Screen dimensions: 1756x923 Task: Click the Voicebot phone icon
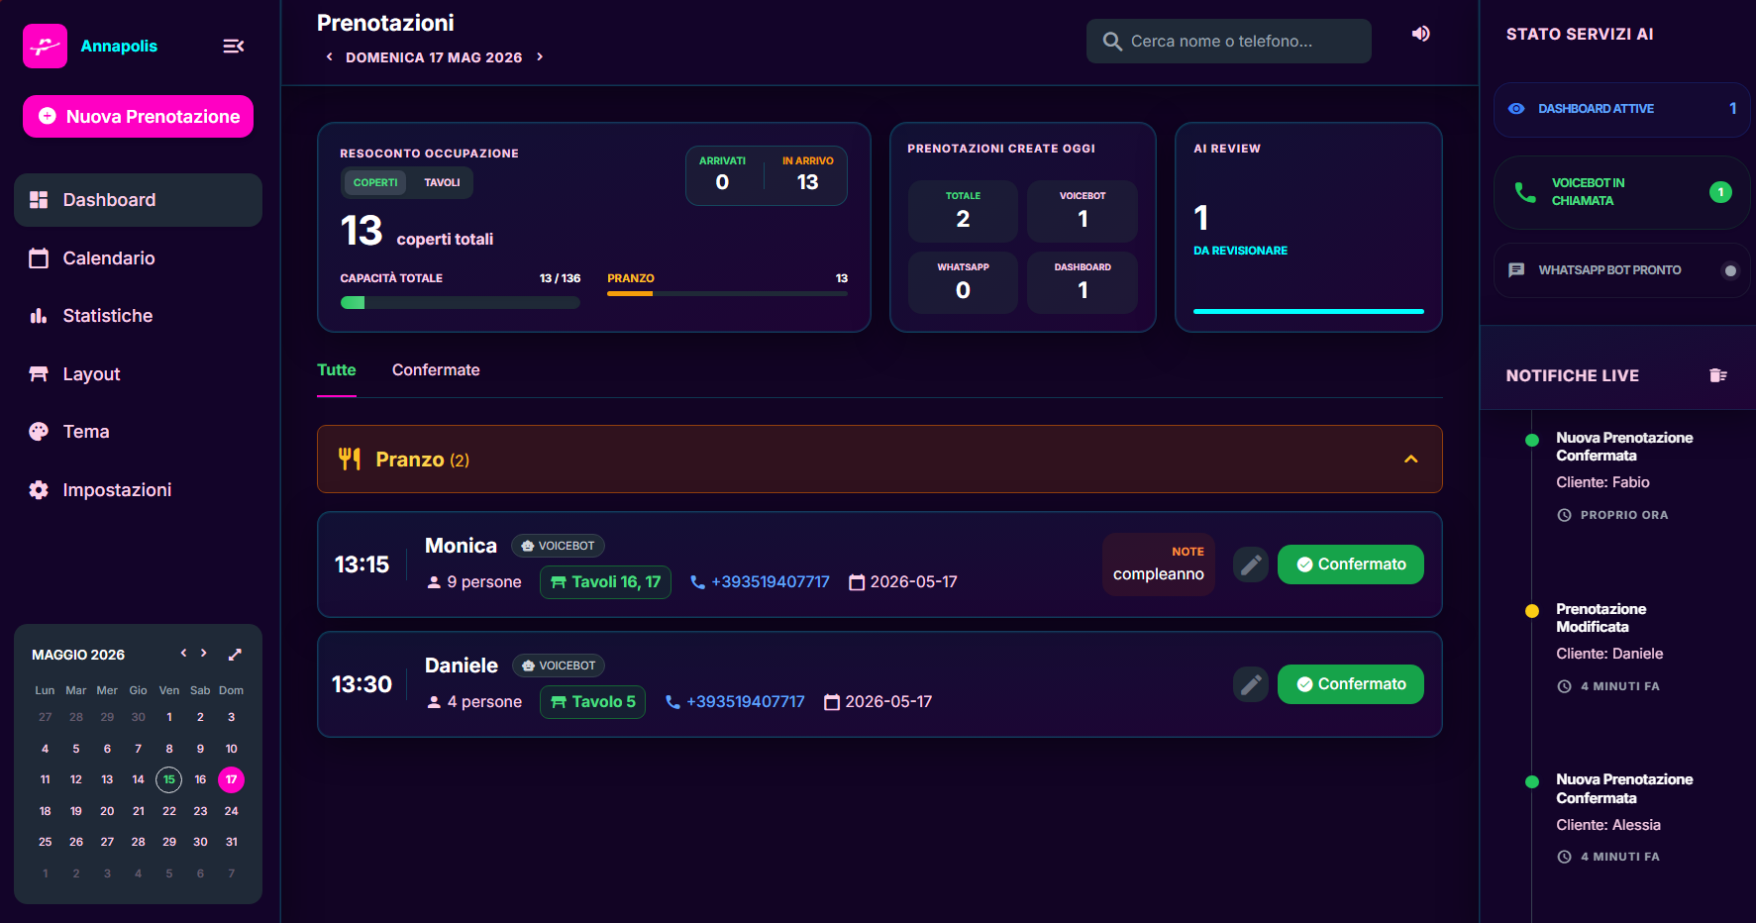point(1526,192)
